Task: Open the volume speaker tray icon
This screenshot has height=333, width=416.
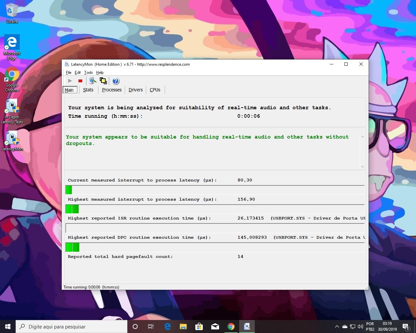Action: point(360,326)
